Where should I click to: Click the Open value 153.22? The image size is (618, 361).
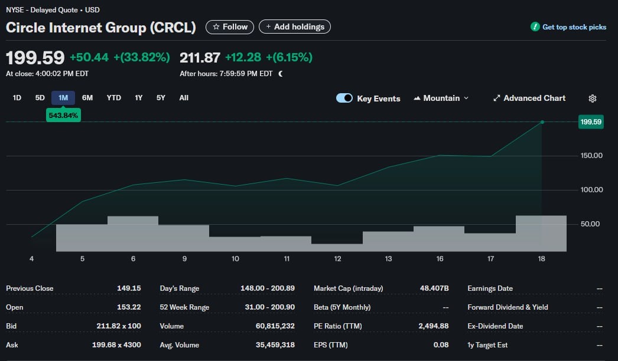[x=129, y=307]
